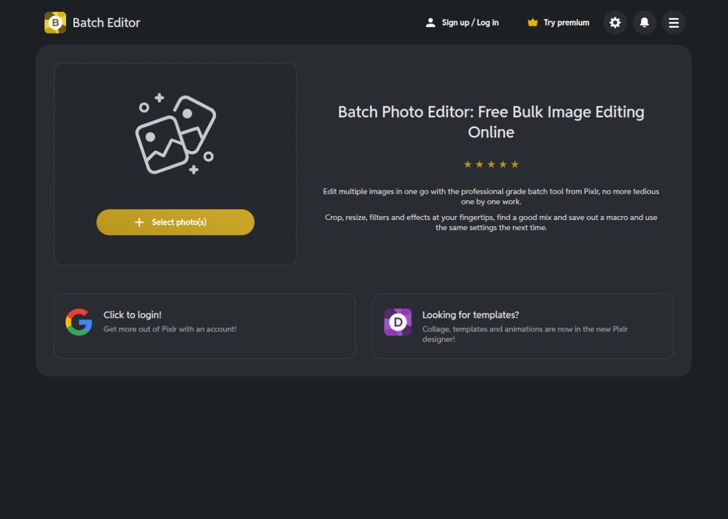Click the purple Pixlr Designer D icon
This screenshot has height=519, width=728.
(398, 322)
